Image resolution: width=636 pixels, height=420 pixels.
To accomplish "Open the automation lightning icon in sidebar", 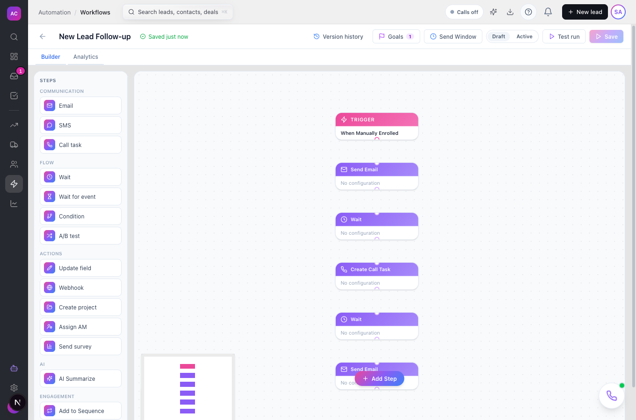I will click(14, 184).
